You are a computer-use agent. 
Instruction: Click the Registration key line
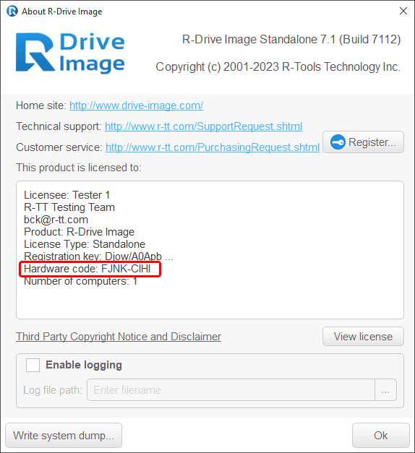tap(98, 256)
